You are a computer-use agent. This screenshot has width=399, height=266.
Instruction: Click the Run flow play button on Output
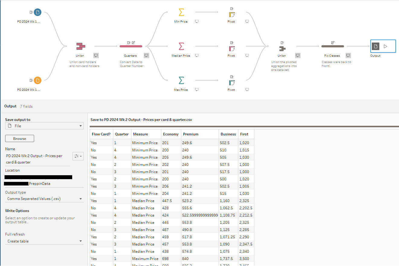click(x=385, y=46)
